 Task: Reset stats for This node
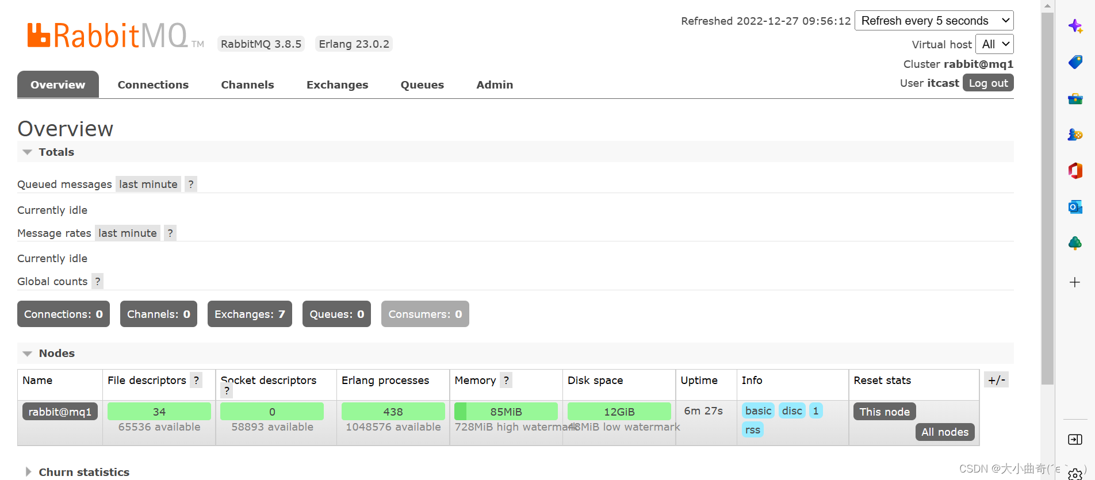[885, 412]
